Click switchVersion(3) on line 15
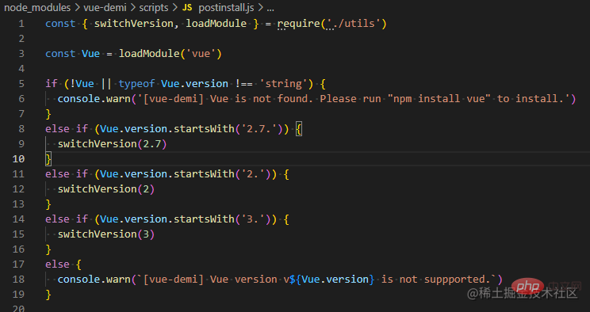Viewport: 590px width, 312px height. 105,234
